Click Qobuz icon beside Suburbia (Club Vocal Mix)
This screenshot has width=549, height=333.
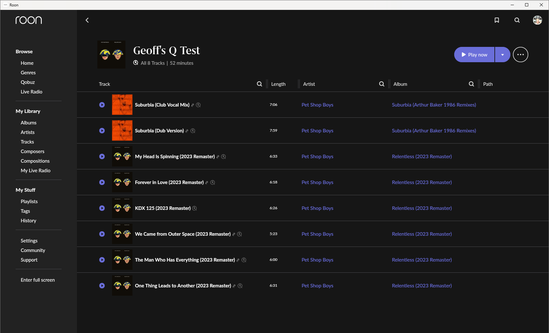(x=198, y=105)
